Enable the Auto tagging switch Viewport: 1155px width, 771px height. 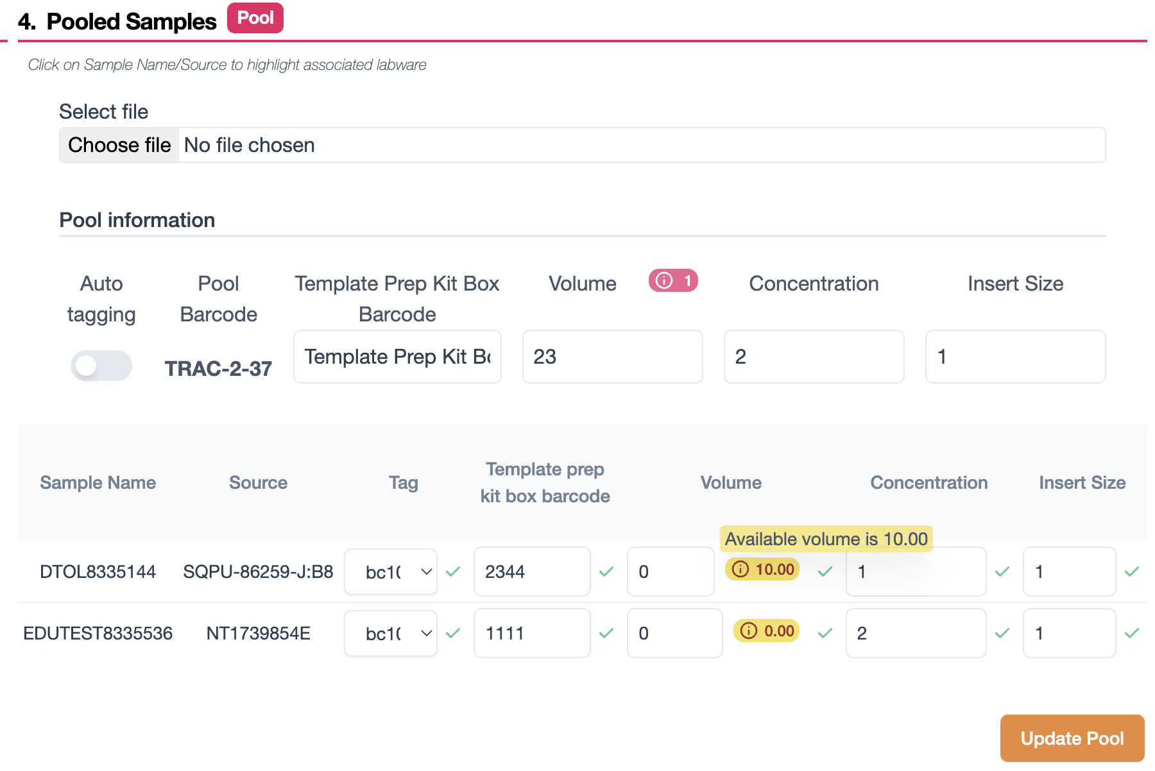tap(101, 366)
